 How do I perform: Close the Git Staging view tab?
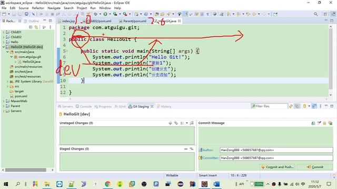point(152,107)
